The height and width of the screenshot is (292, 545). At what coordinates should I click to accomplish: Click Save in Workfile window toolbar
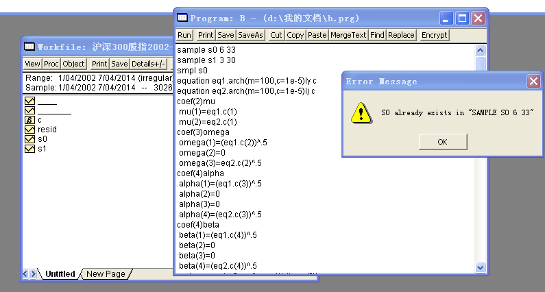[119, 64]
